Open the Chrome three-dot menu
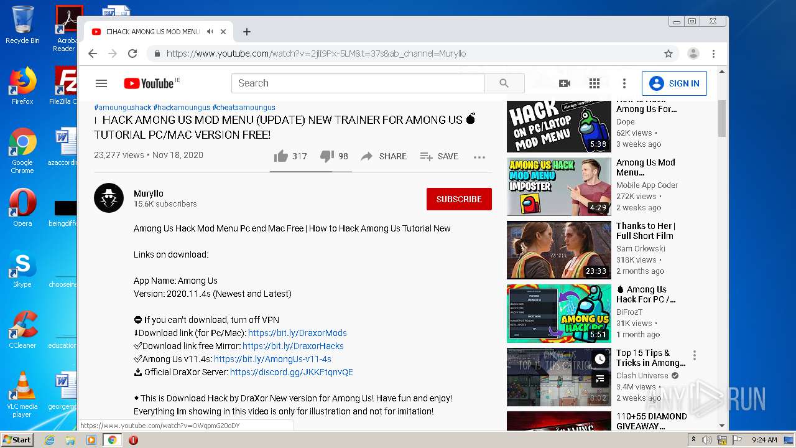Viewport: 796px width, 448px height. 714,54
